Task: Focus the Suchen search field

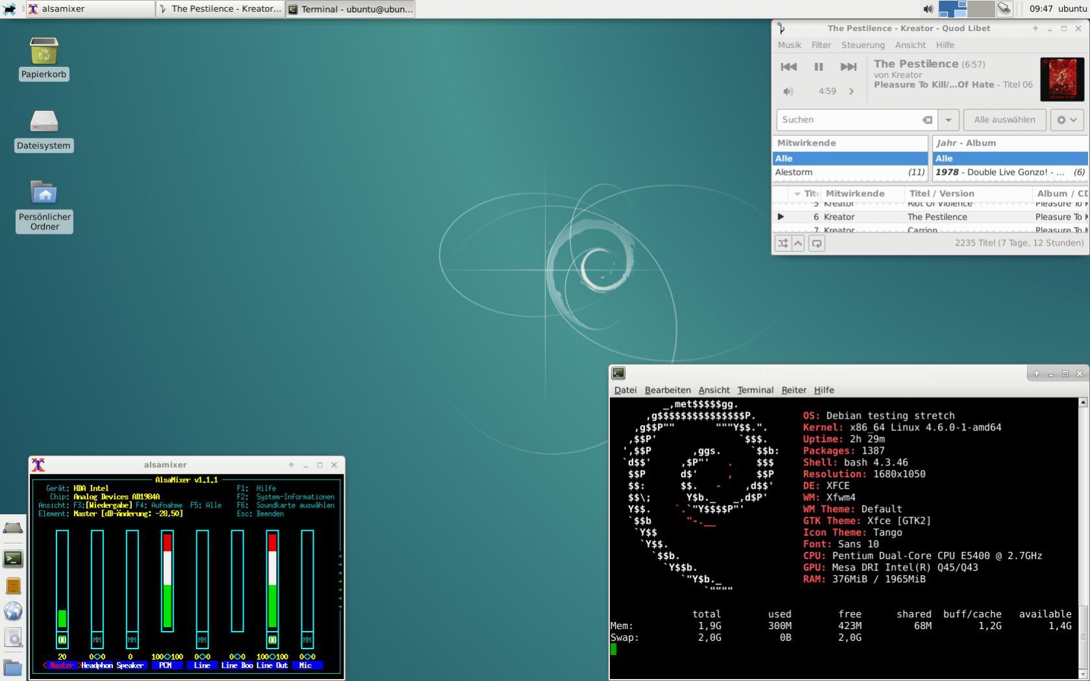Action: tap(849, 119)
